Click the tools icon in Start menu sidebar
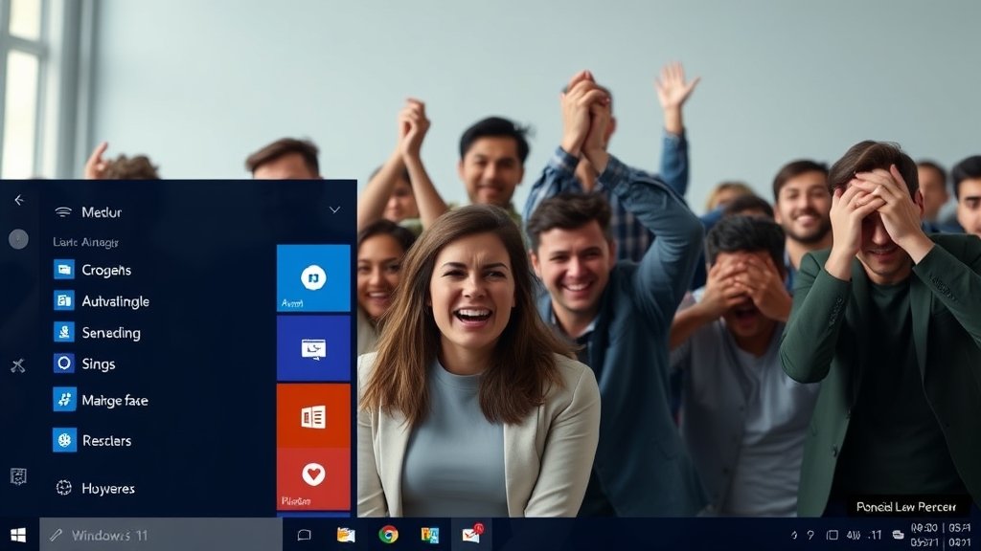 pyautogui.click(x=17, y=364)
